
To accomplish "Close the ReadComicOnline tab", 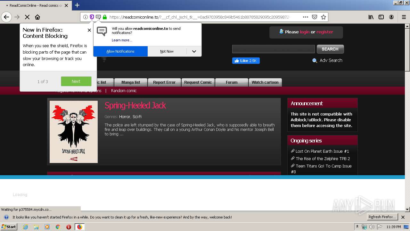I will pyautogui.click(x=66, y=5).
